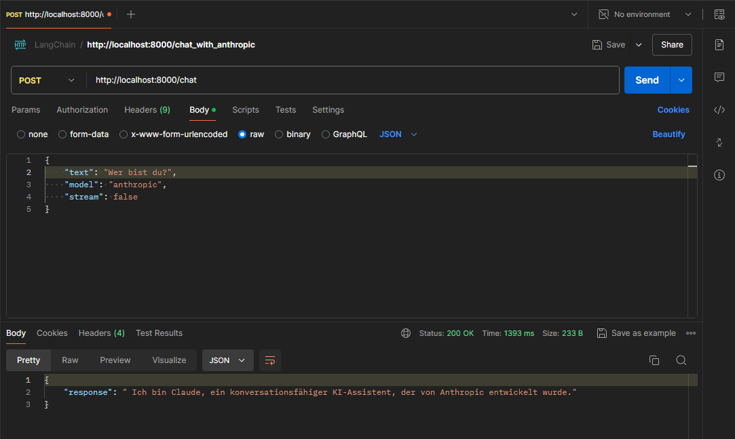The height and width of the screenshot is (439, 735).
Task: Open the Code snippet icon in sidebar
Action: 719,110
